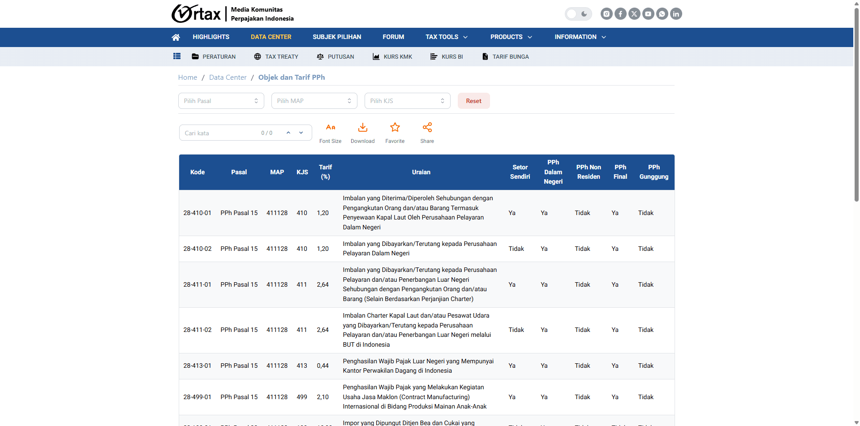Toggle dark mode switch

click(x=578, y=14)
